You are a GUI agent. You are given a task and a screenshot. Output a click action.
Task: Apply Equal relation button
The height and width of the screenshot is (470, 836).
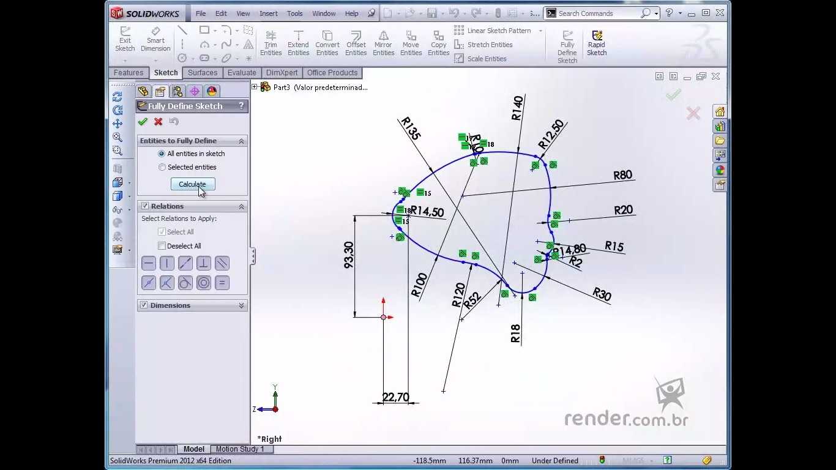pos(222,283)
